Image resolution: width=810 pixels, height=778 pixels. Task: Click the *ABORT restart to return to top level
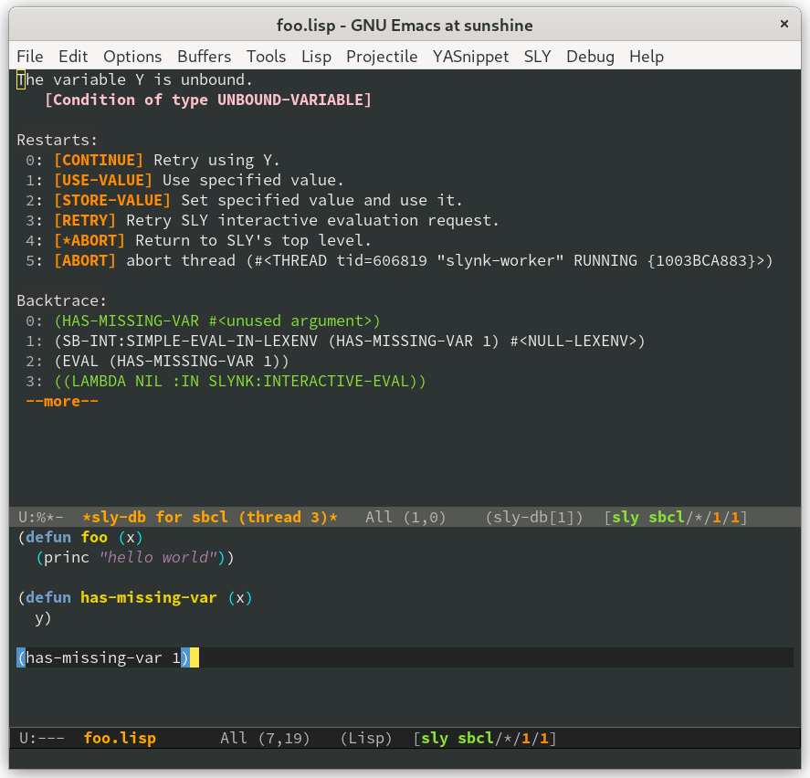89,241
